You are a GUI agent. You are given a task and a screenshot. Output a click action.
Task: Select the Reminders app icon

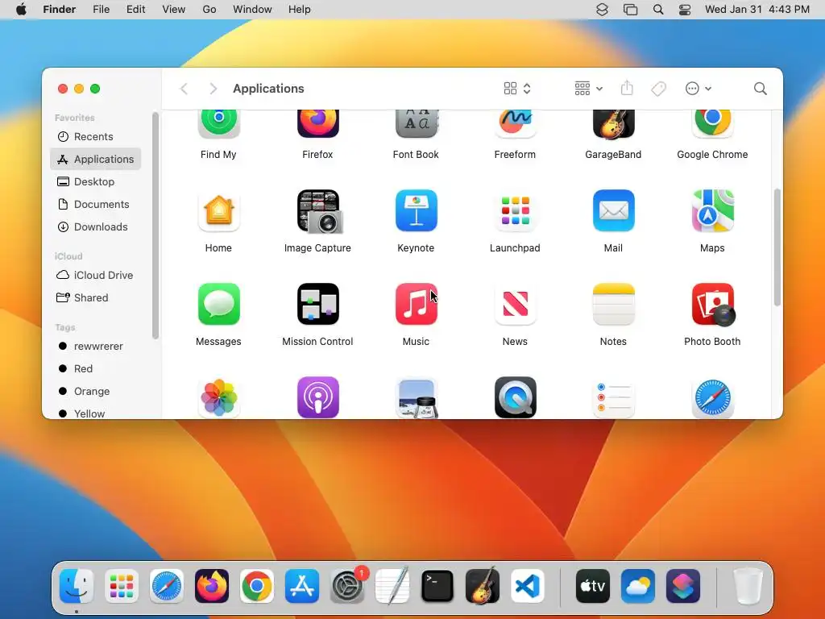coord(613,397)
